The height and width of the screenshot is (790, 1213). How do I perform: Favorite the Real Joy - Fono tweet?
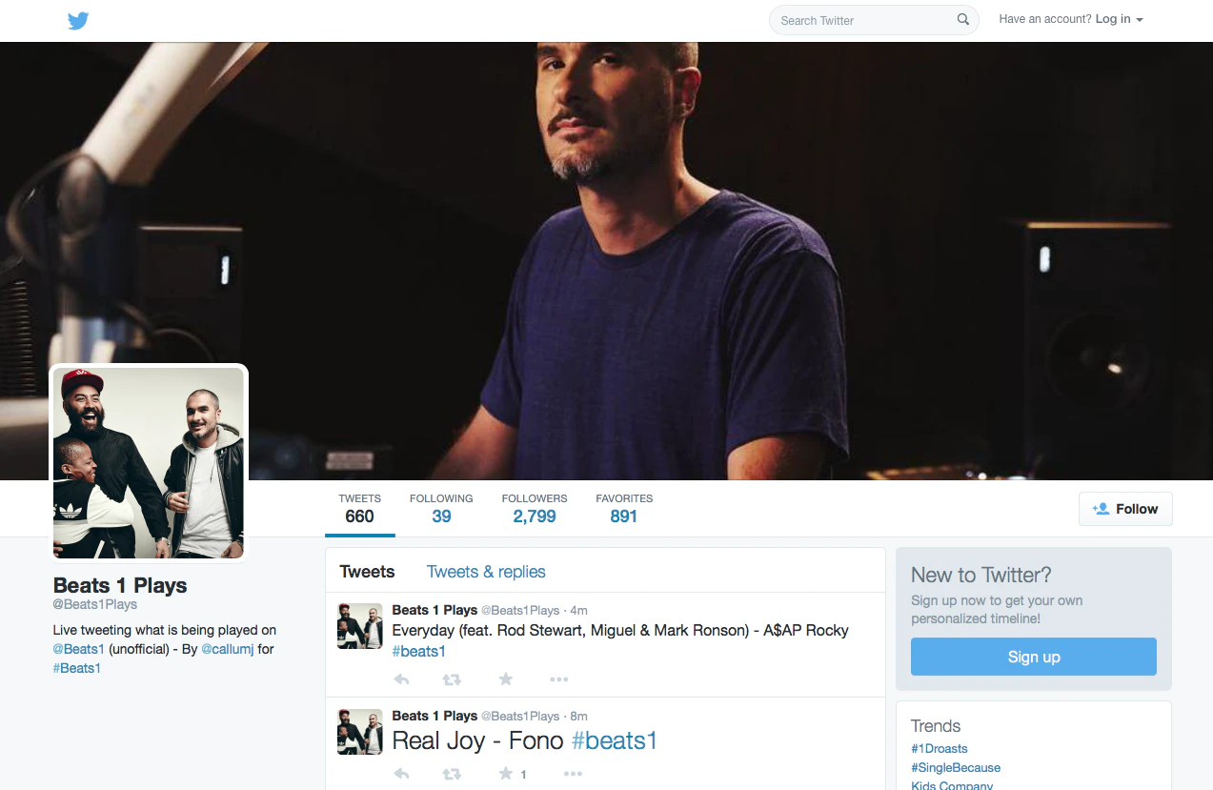click(x=506, y=774)
